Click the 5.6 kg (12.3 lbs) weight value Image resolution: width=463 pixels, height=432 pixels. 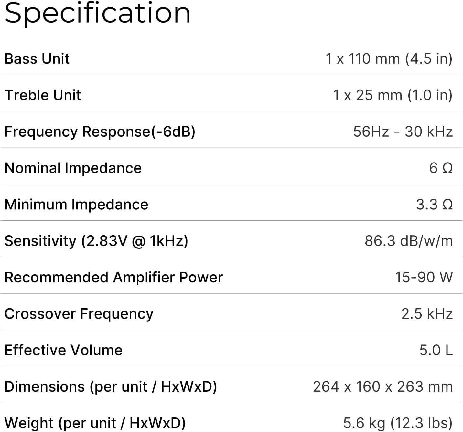(x=398, y=423)
